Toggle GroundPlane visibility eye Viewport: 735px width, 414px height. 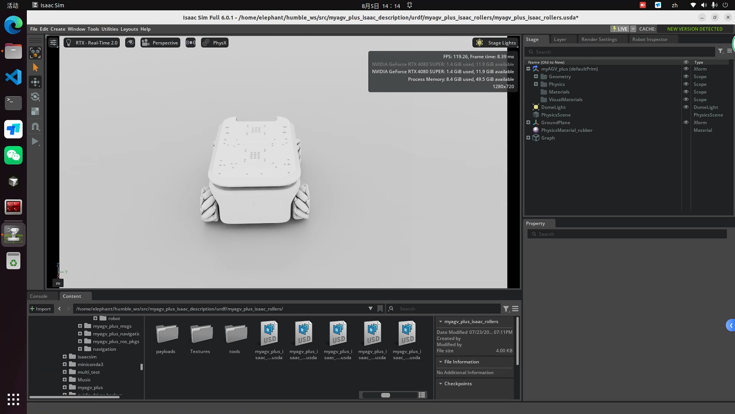686,122
